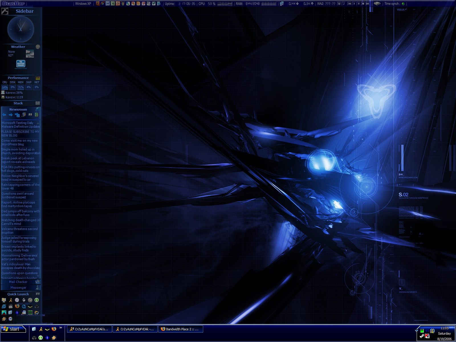Toggle the W button in StatBar
Viewport: 456px width, 342px height.
(x=339, y=4)
